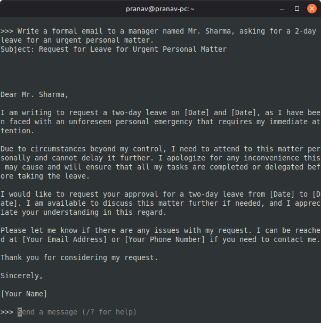Click the pranav@pranav-pc title bar text
321x323 pixels.
click(160, 9)
